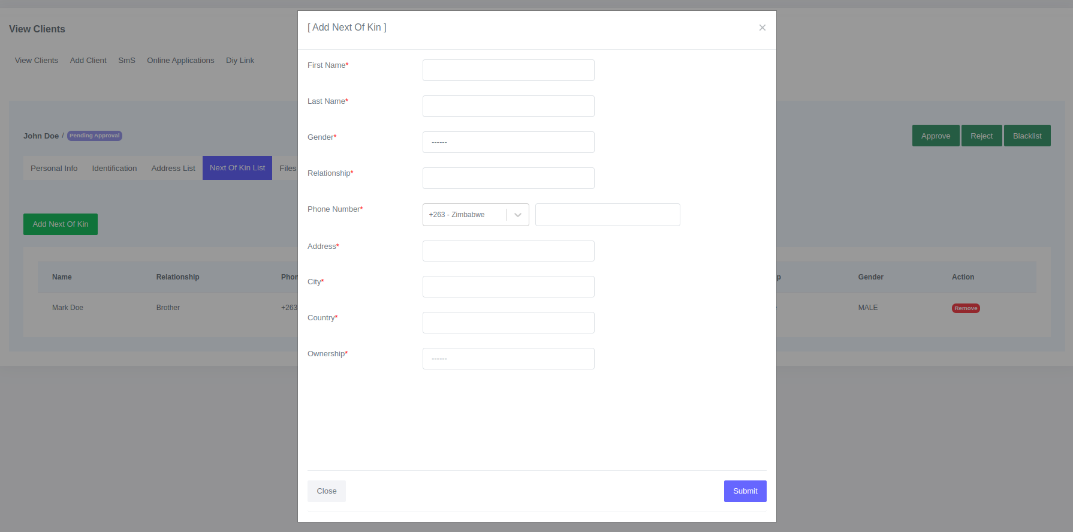Viewport: 1073px width, 532px height.
Task: Close the Add Next Of Kin dialog
Action: tap(762, 28)
